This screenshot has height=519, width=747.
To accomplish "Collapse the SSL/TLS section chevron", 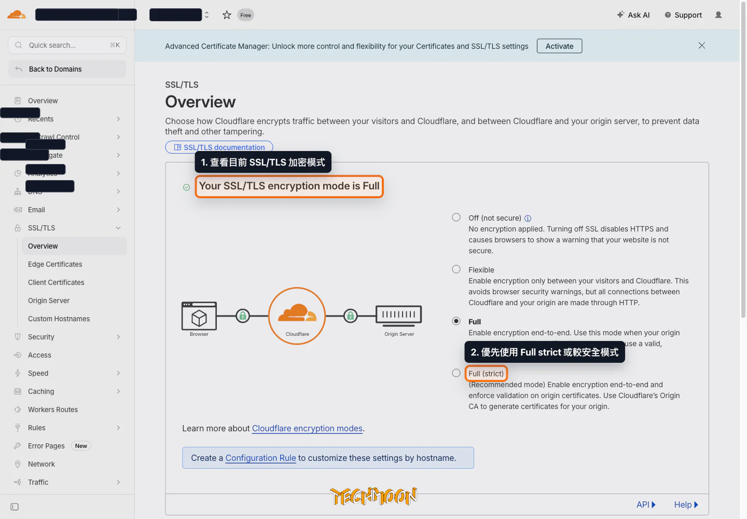I will click(x=118, y=228).
